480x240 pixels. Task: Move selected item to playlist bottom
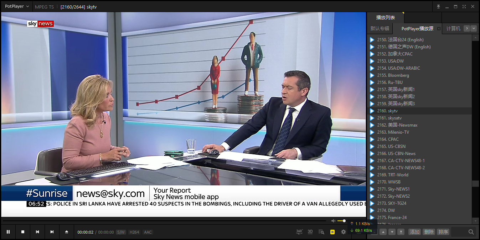tap(401, 232)
